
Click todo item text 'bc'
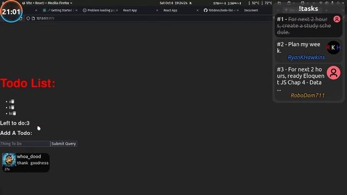[11, 113]
